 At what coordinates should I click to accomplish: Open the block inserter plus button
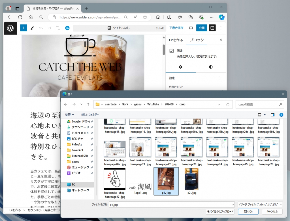pyautogui.click(x=24, y=28)
